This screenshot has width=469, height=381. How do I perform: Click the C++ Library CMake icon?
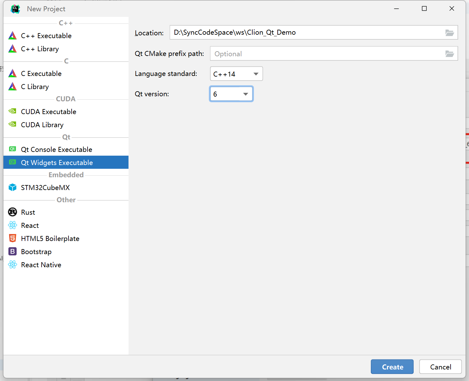13,48
